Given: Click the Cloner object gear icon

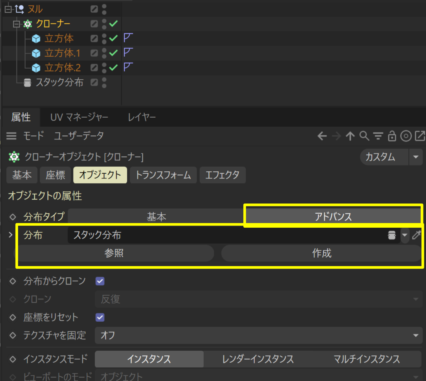Looking at the screenshot, I should 27,24.
